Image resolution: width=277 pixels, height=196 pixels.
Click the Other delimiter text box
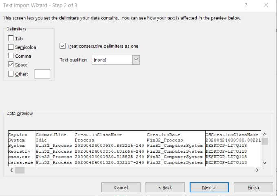point(42,74)
